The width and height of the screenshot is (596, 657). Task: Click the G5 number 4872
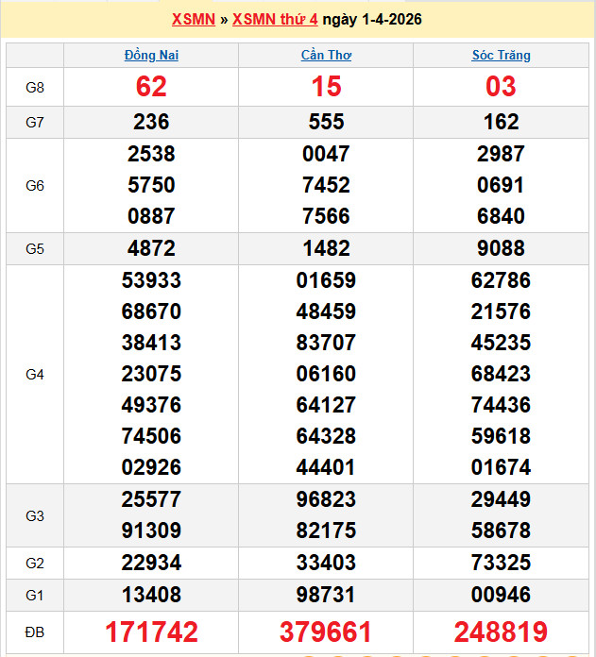click(x=151, y=248)
